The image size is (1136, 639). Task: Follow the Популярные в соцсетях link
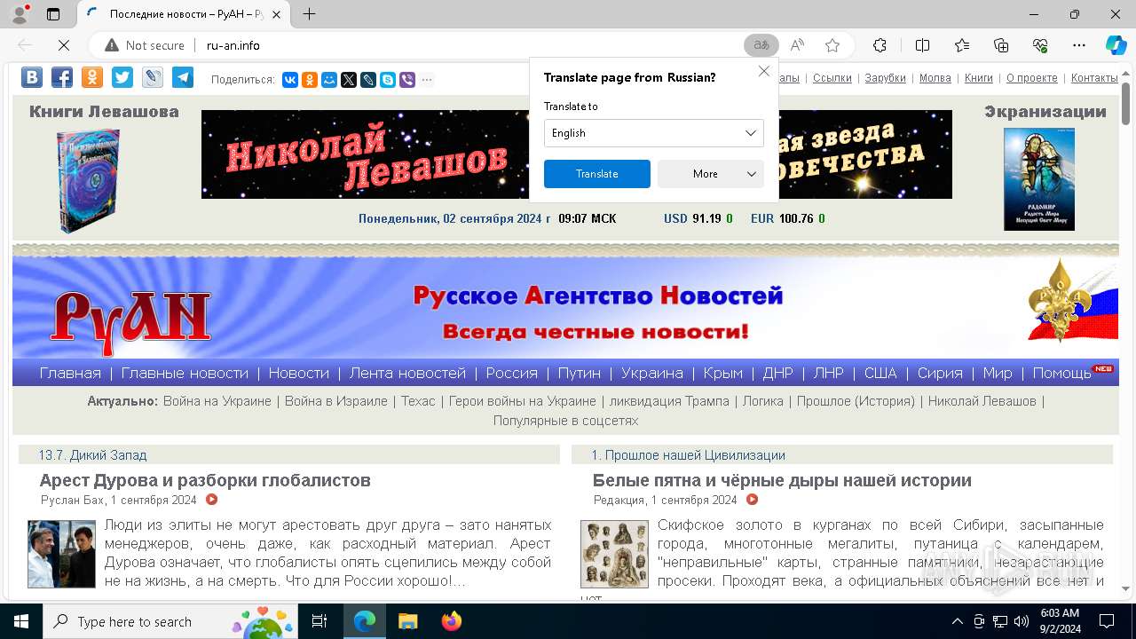tap(565, 421)
